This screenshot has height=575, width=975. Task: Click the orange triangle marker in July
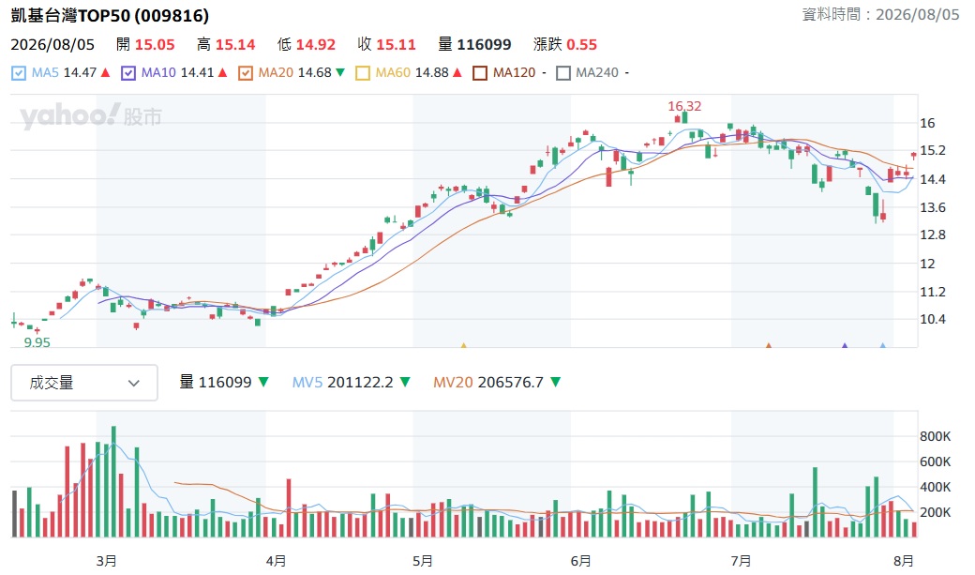(769, 345)
